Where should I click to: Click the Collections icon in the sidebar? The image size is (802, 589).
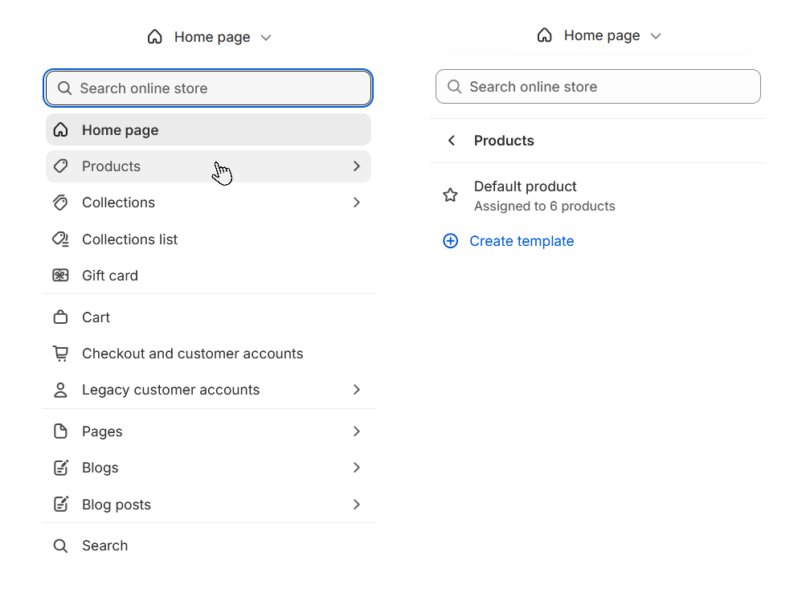60,202
